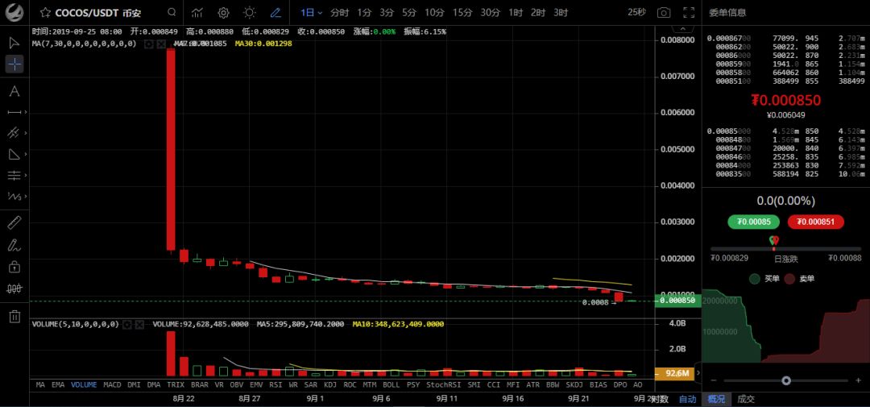Screen dimensions: 870x407
Task: Switch to 1时 timeframe
Action: pyautogui.click(x=516, y=12)
